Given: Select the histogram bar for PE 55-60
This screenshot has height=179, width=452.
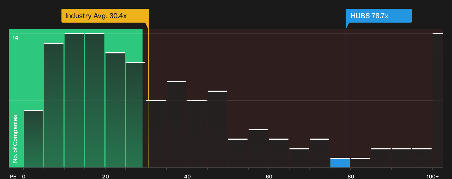Looking at the screenshot, I should click(x=258, y=148).
